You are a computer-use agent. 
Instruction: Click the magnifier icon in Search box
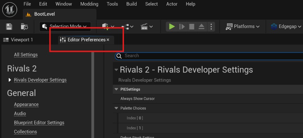[119, 56]
